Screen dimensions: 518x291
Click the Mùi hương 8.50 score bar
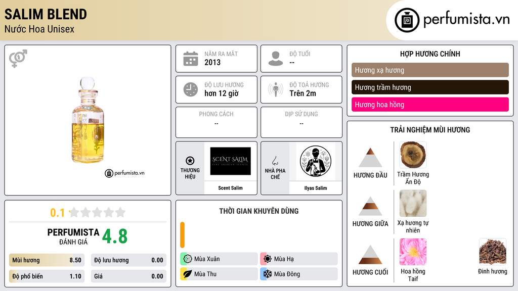pos(47,260)
